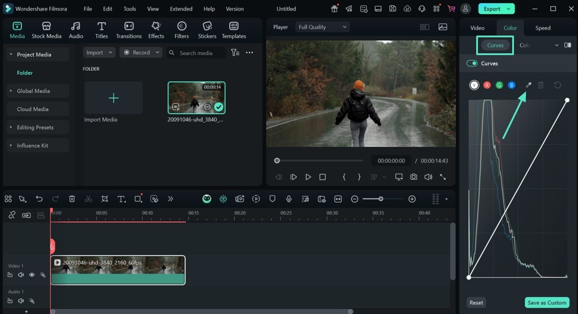Open the Import dropdown
Viewport: 578px width, 314px height.
[x=99, y=52]
